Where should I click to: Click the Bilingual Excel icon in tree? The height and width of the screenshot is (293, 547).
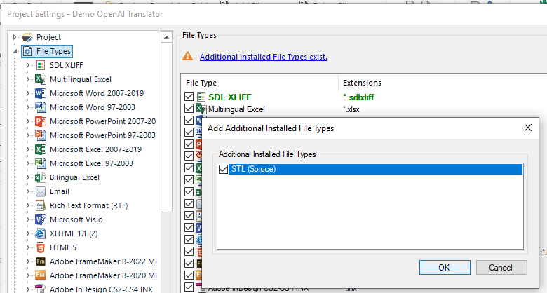click(41, 177)
